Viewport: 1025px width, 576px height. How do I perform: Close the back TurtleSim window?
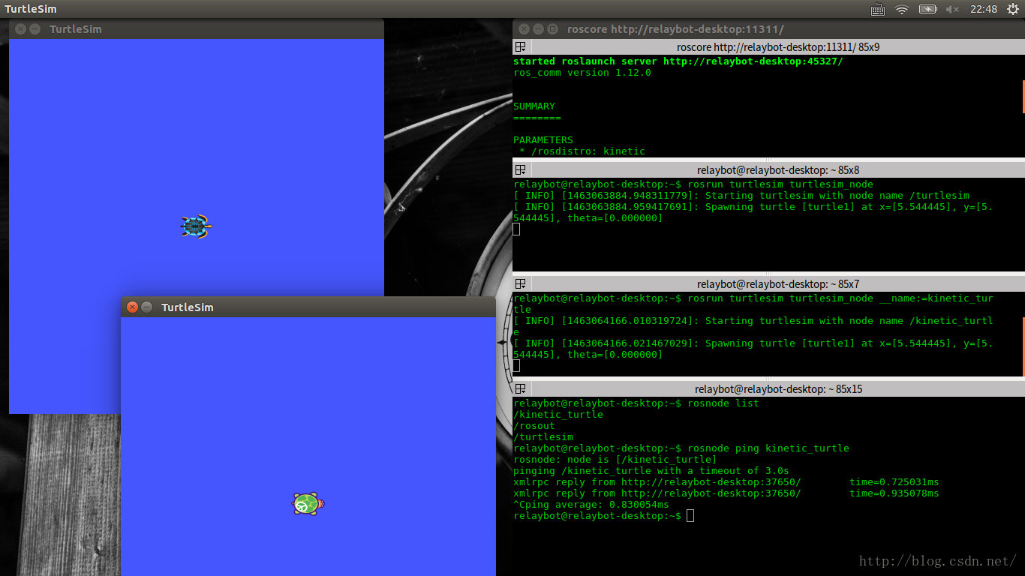tap(20, 28)
